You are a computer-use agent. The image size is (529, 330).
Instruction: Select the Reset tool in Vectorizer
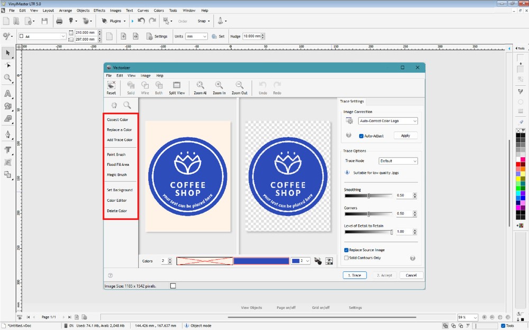(x=111, y=88)
